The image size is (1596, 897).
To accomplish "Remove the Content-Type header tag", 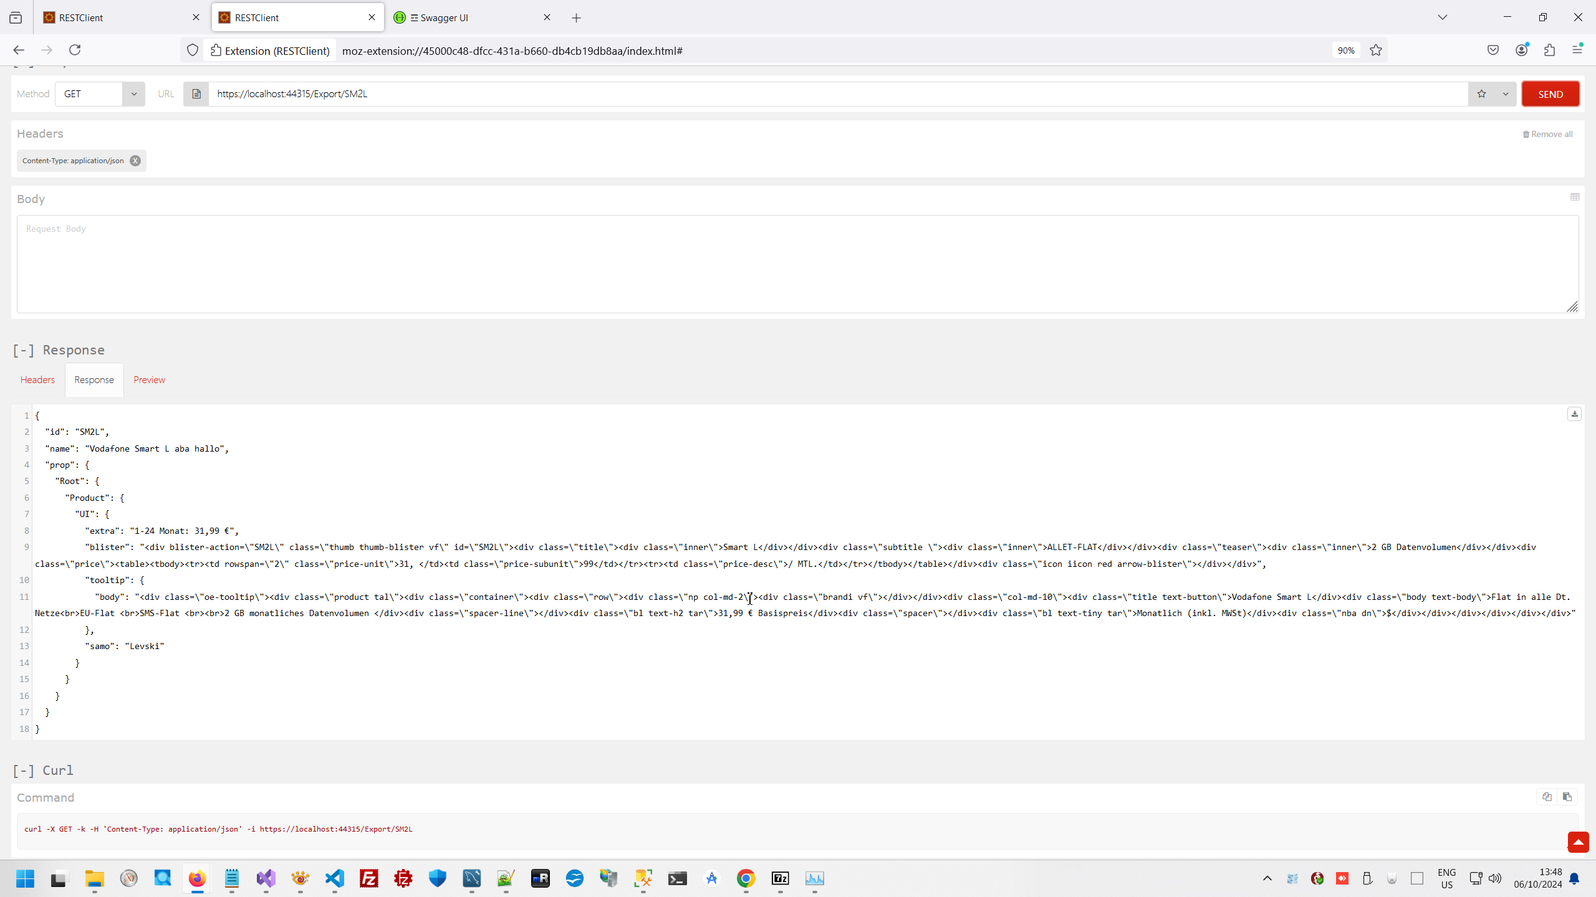I will (x=135, y=161).
